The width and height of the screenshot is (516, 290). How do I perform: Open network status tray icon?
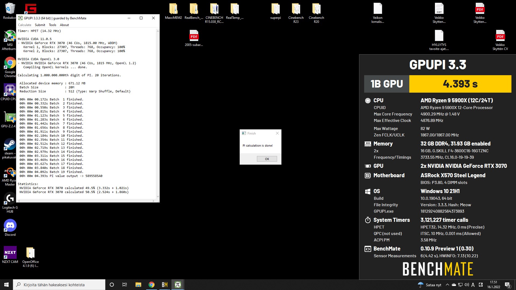(460, 285)
